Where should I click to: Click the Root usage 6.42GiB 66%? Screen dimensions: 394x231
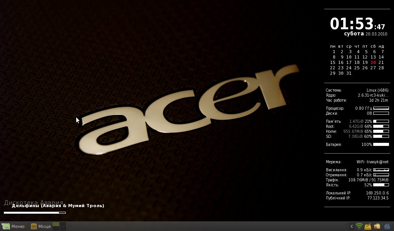(361, 126)
